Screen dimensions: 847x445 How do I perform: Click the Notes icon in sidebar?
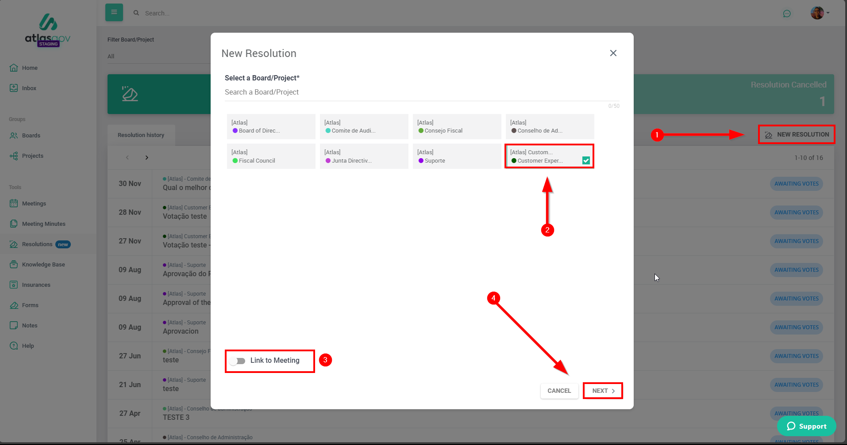click(x=14, y=325)
